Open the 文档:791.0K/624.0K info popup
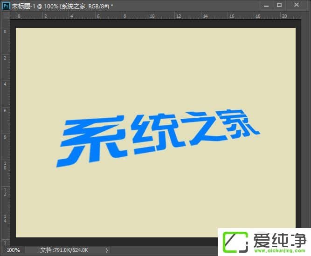This screenshot has height=256, width=311. click(65, 250)
